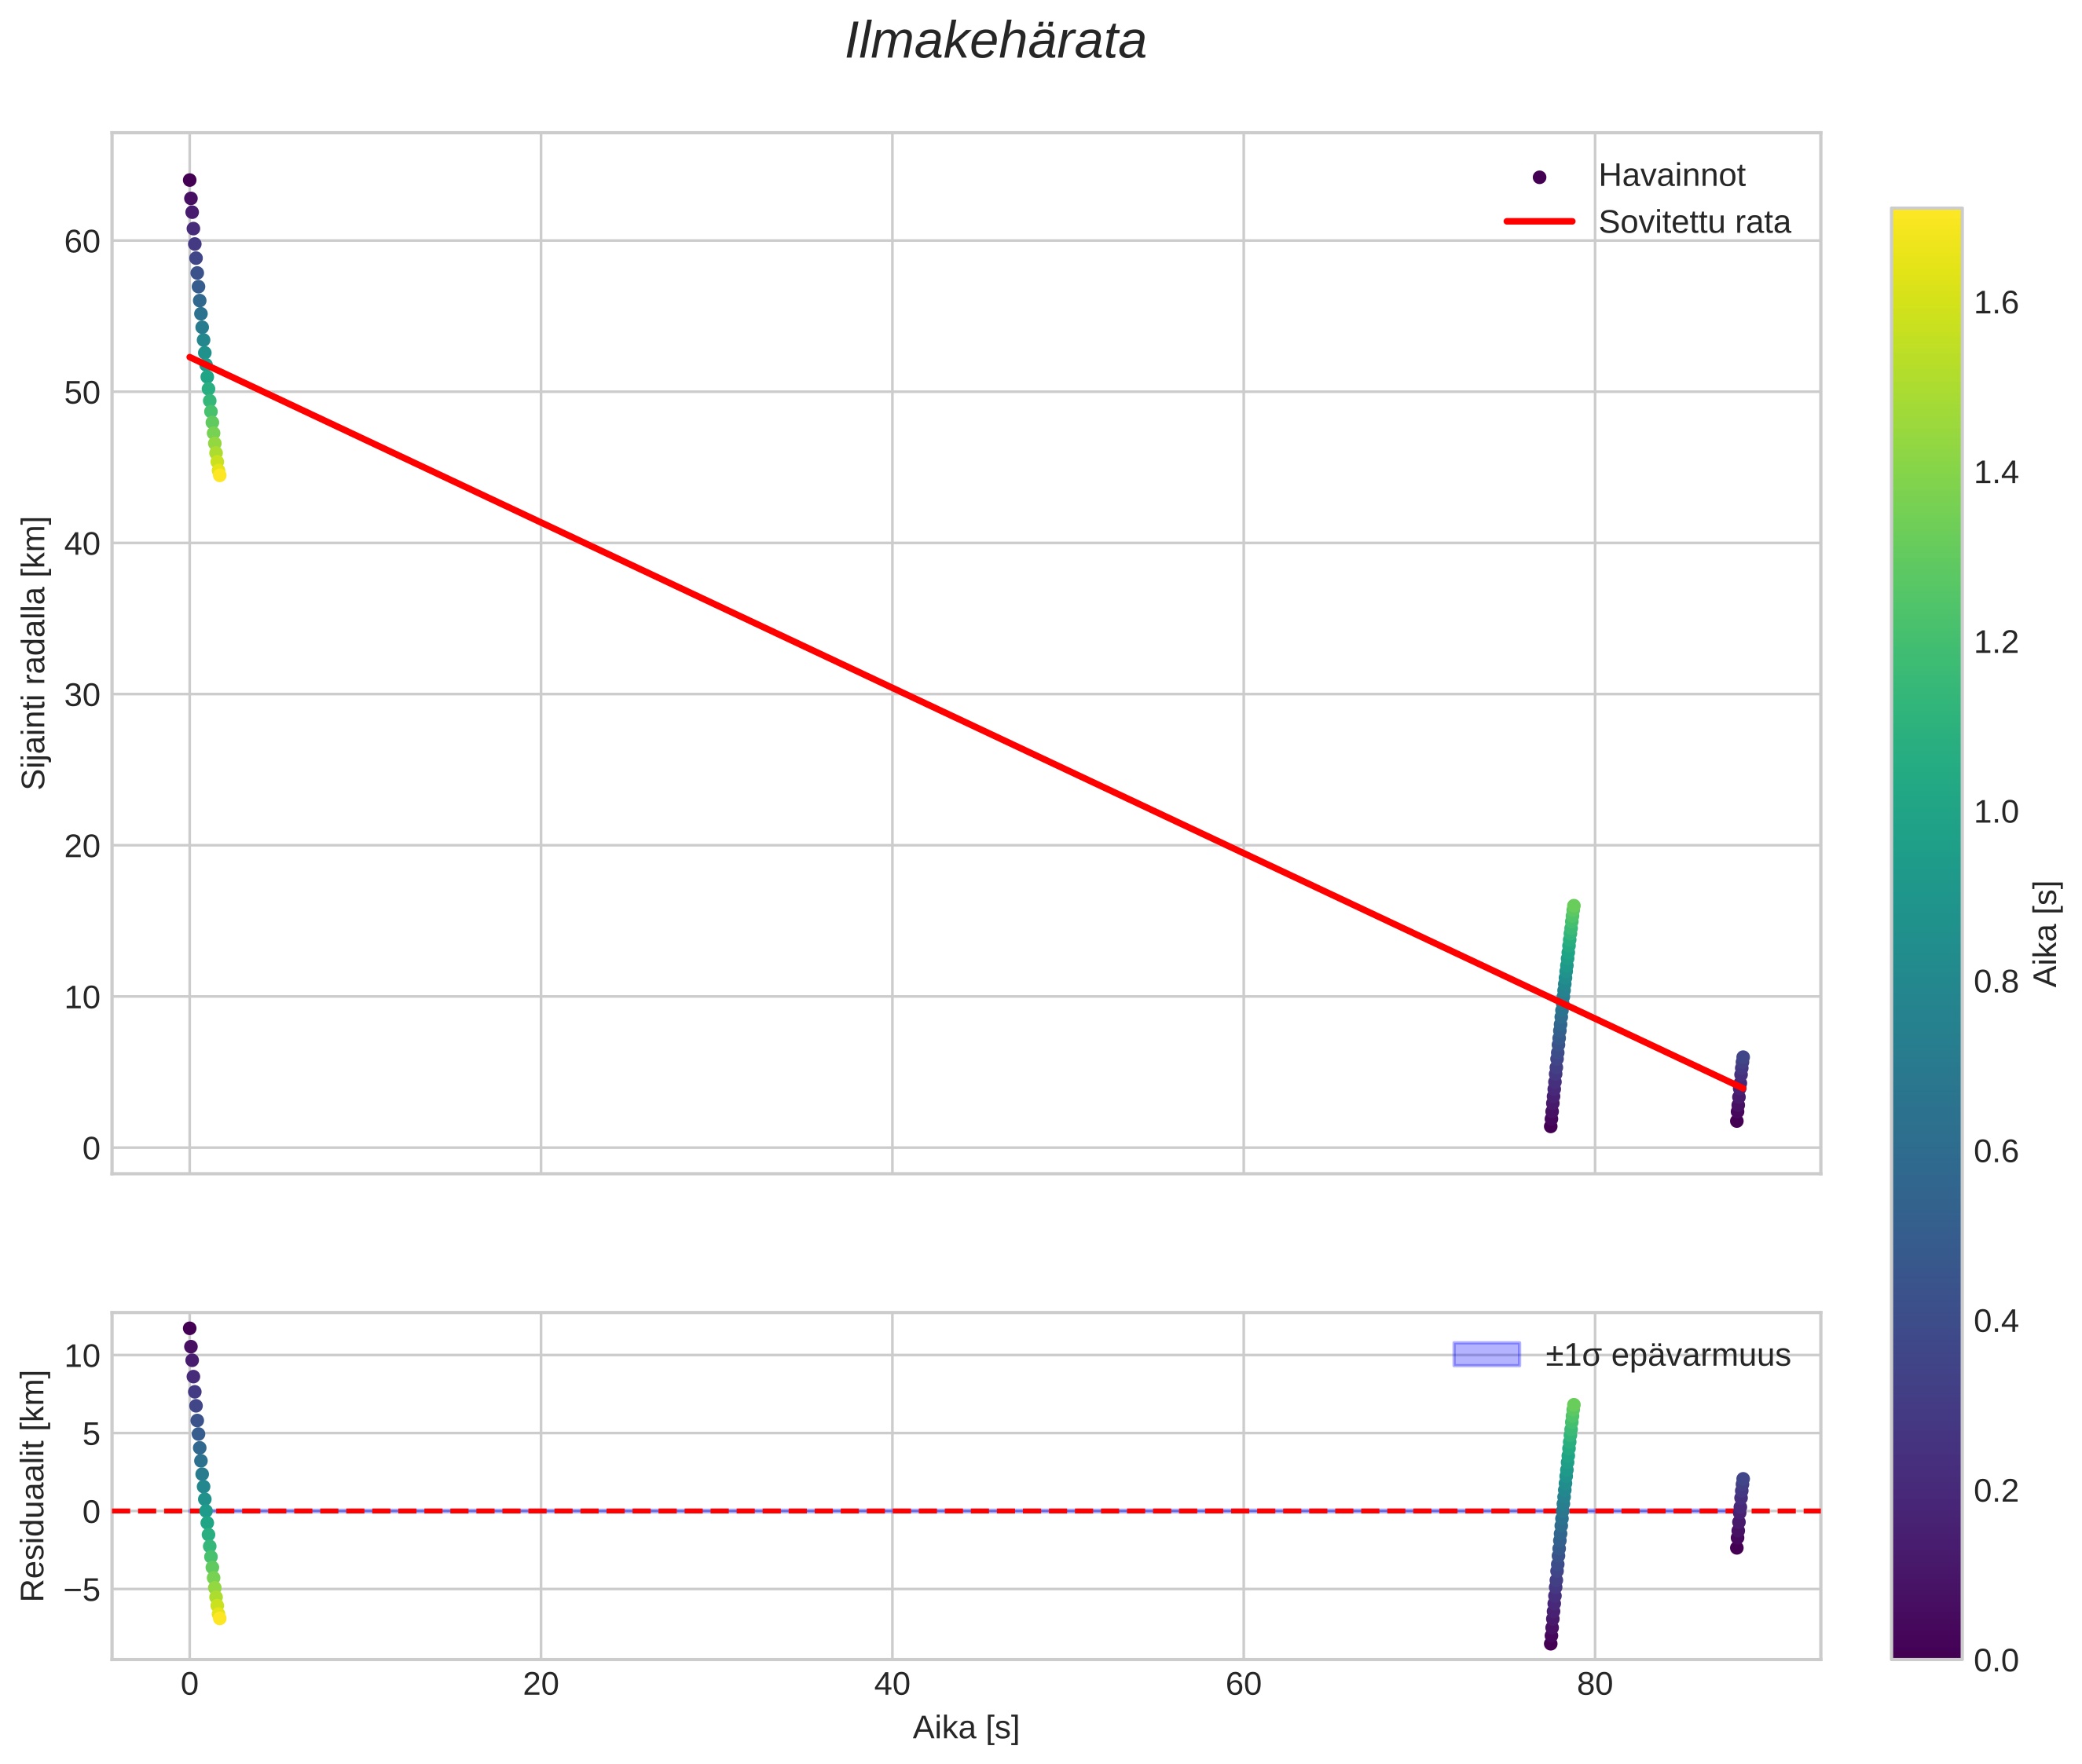Click the Aika [s] x-axis label
This screenshot has width=2082, height=1764.
point(966,1727)
